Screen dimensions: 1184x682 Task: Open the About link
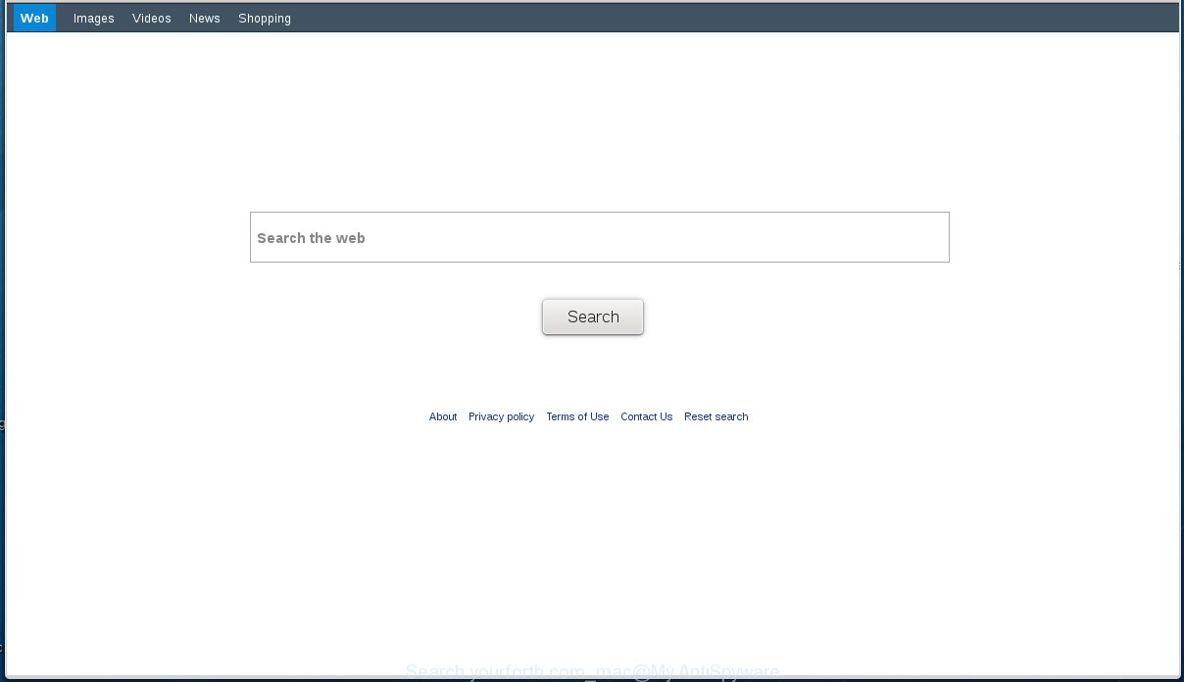443,416
